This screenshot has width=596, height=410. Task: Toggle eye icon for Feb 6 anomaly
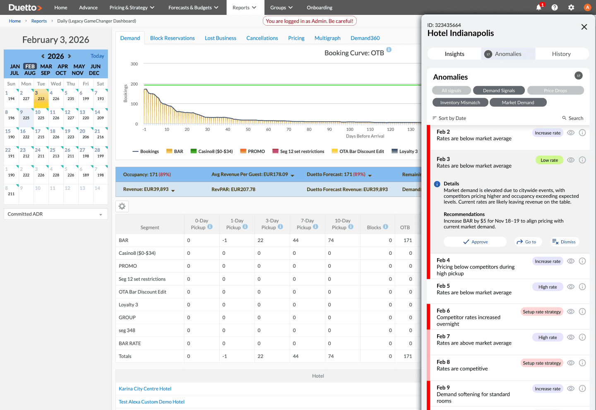[x=571, y=312]
